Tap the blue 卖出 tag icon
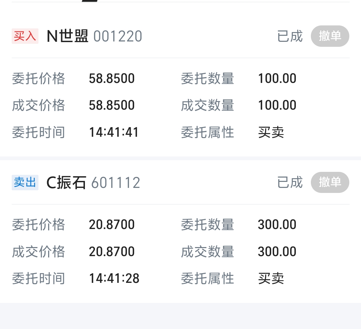The height and width of the screenshot is (329, 361). (25, 183)
